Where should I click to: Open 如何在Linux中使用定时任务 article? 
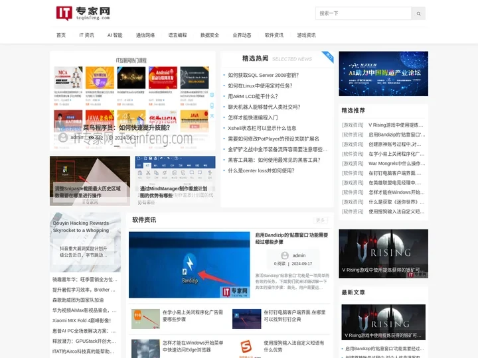pyautogui.click(x=260, y=86)
